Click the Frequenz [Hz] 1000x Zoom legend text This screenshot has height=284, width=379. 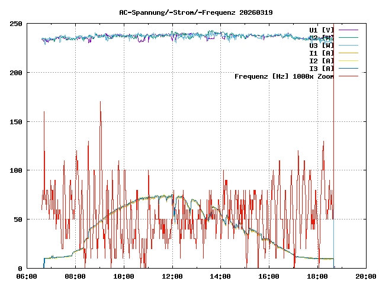(x=284, y=76)
